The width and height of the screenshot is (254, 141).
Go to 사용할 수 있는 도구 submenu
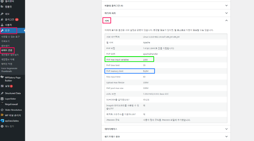[10, 37]
